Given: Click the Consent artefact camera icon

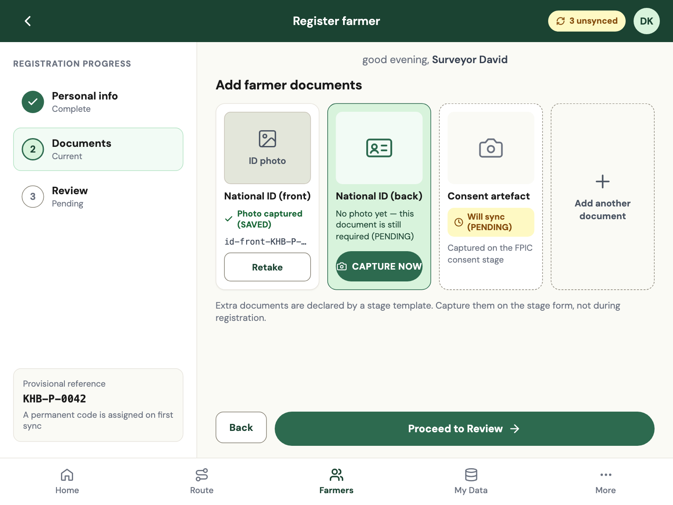Looking at the screenshot, I should point(491,148).
